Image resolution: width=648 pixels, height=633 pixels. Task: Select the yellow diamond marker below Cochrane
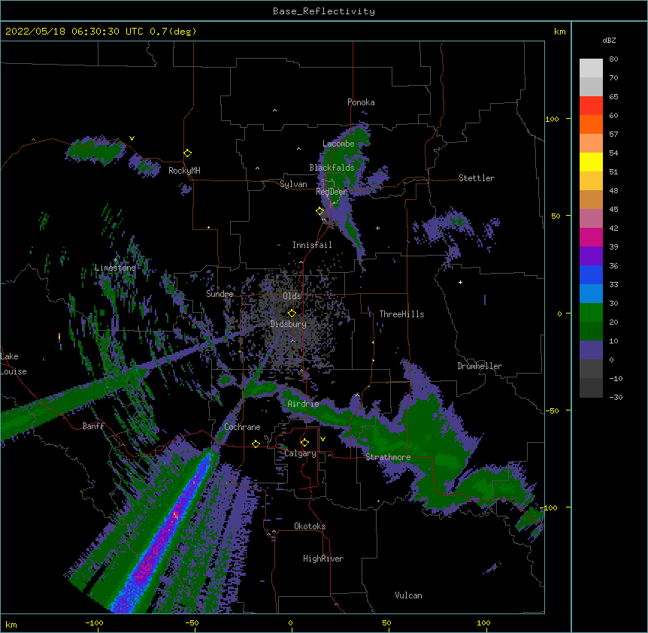256,444
